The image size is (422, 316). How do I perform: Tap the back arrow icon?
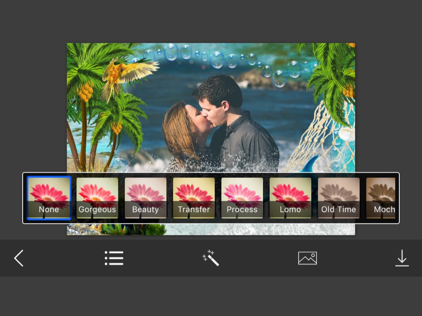(19, 258)
